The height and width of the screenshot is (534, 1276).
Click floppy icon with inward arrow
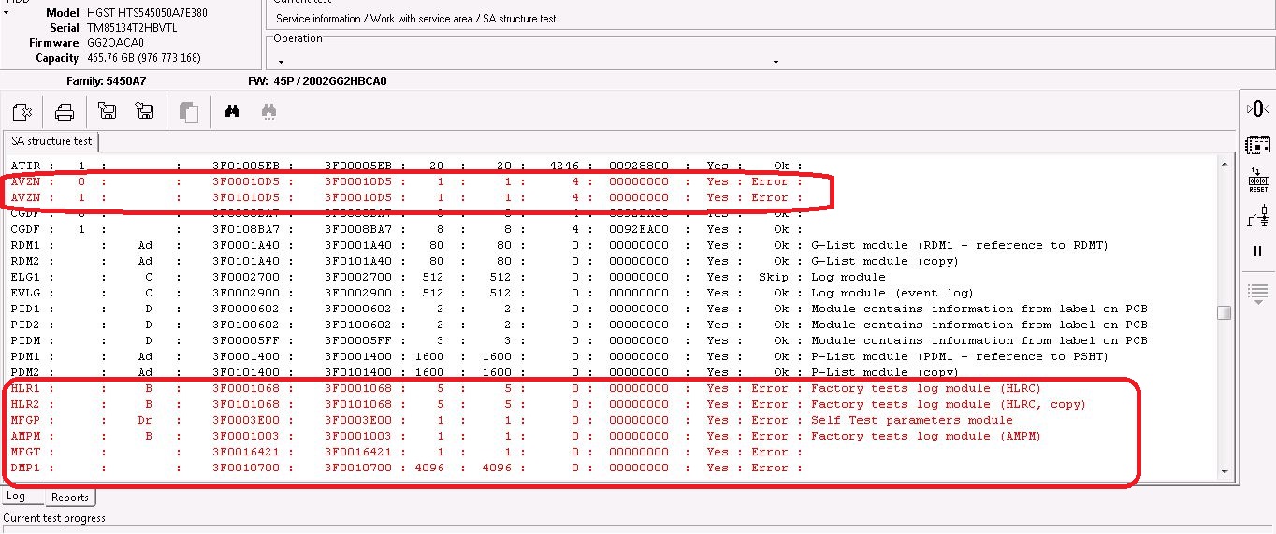(x=144, y=111)
